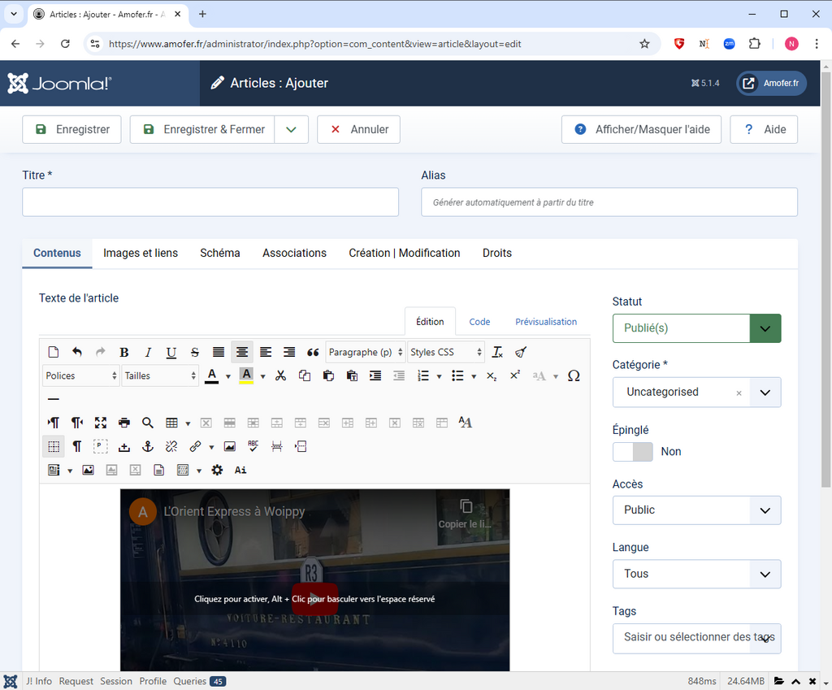Switch editor to Code view
The height and width of the screenshot is (690, 832).
point(479,322)
